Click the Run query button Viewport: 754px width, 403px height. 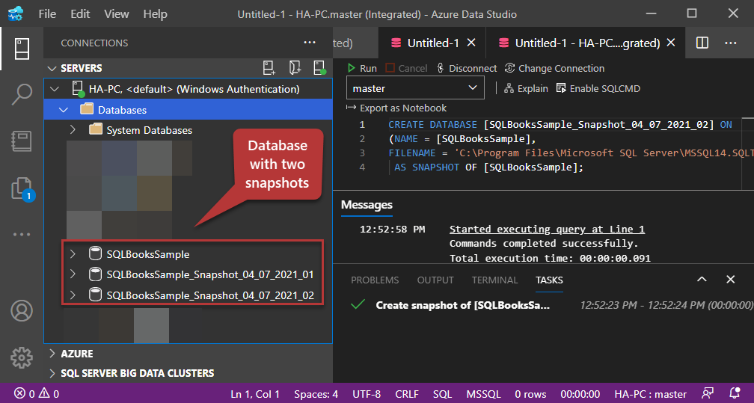pos(361,68)
